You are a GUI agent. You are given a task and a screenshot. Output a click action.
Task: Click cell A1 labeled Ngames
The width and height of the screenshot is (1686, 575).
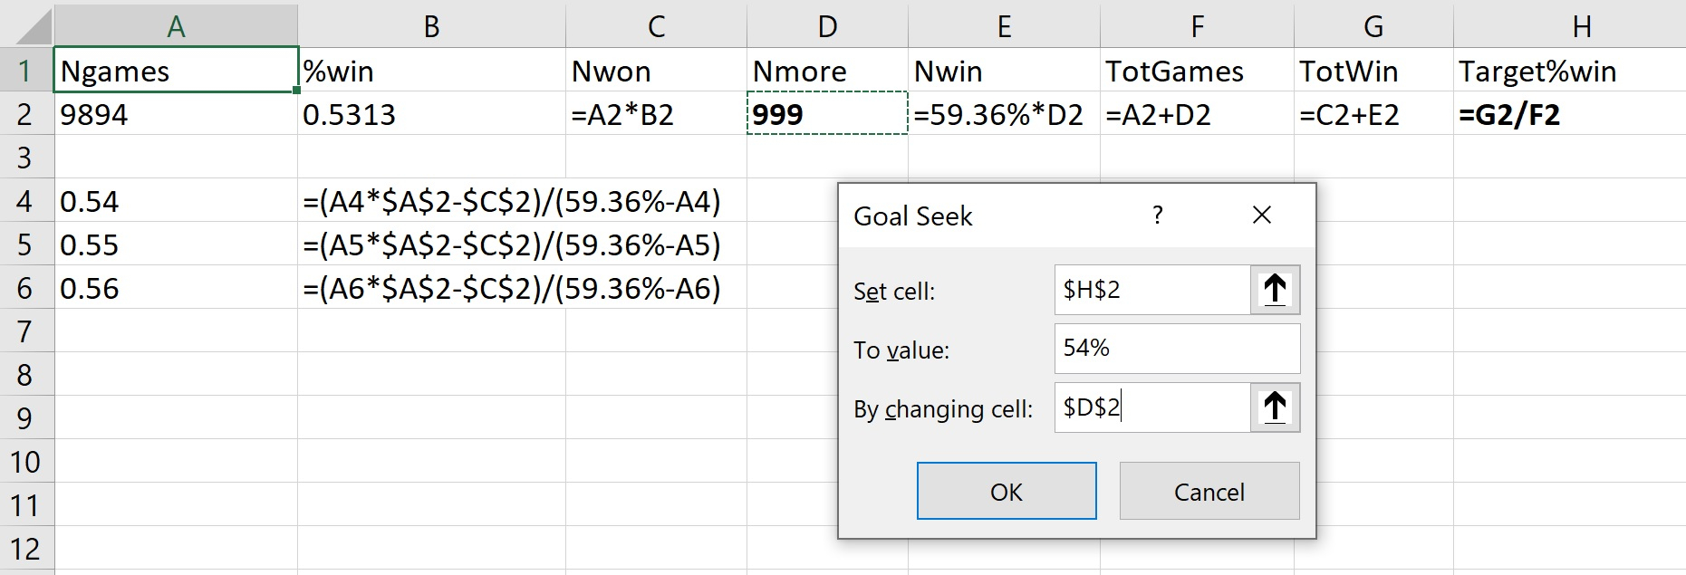pos(176,71)
